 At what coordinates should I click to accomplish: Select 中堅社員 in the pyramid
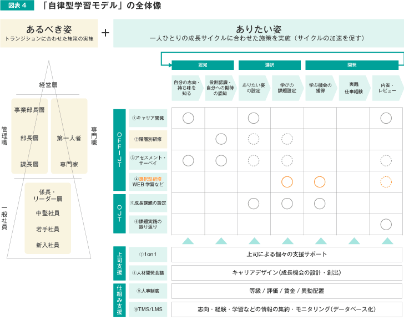pyautogui.click(x=48, y=213)
